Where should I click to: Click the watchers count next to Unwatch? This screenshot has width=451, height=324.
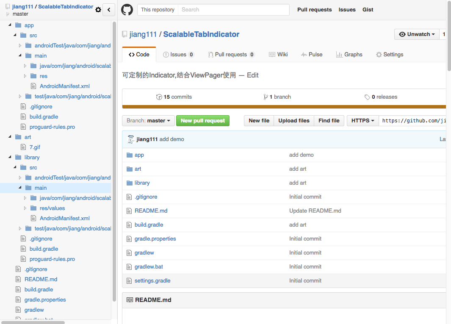coord(443,34)
